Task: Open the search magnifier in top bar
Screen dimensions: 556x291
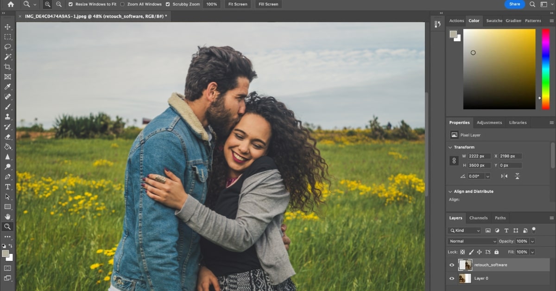Action: point(532,4)
